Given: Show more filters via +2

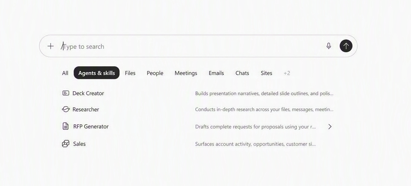Looking at the screenshot, I should point(287,73).
